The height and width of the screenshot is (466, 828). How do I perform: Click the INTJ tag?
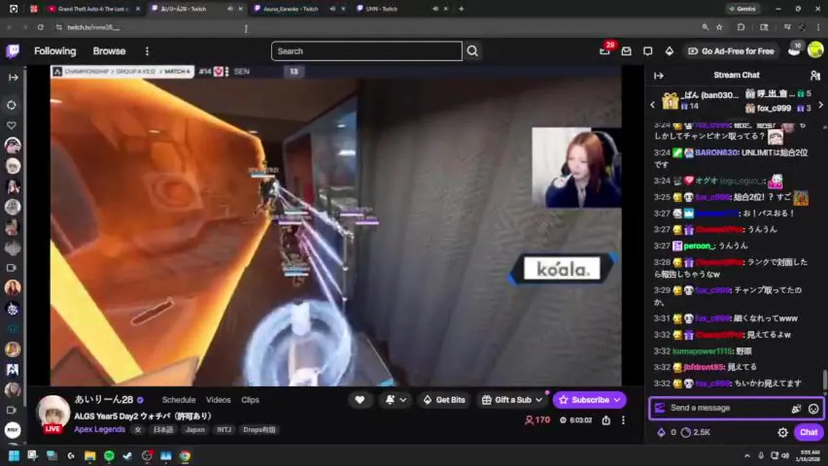click(x=224, y=429)
